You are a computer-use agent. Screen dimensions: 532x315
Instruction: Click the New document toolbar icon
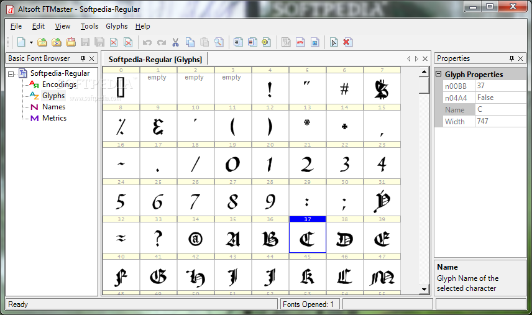click(21, 42)
